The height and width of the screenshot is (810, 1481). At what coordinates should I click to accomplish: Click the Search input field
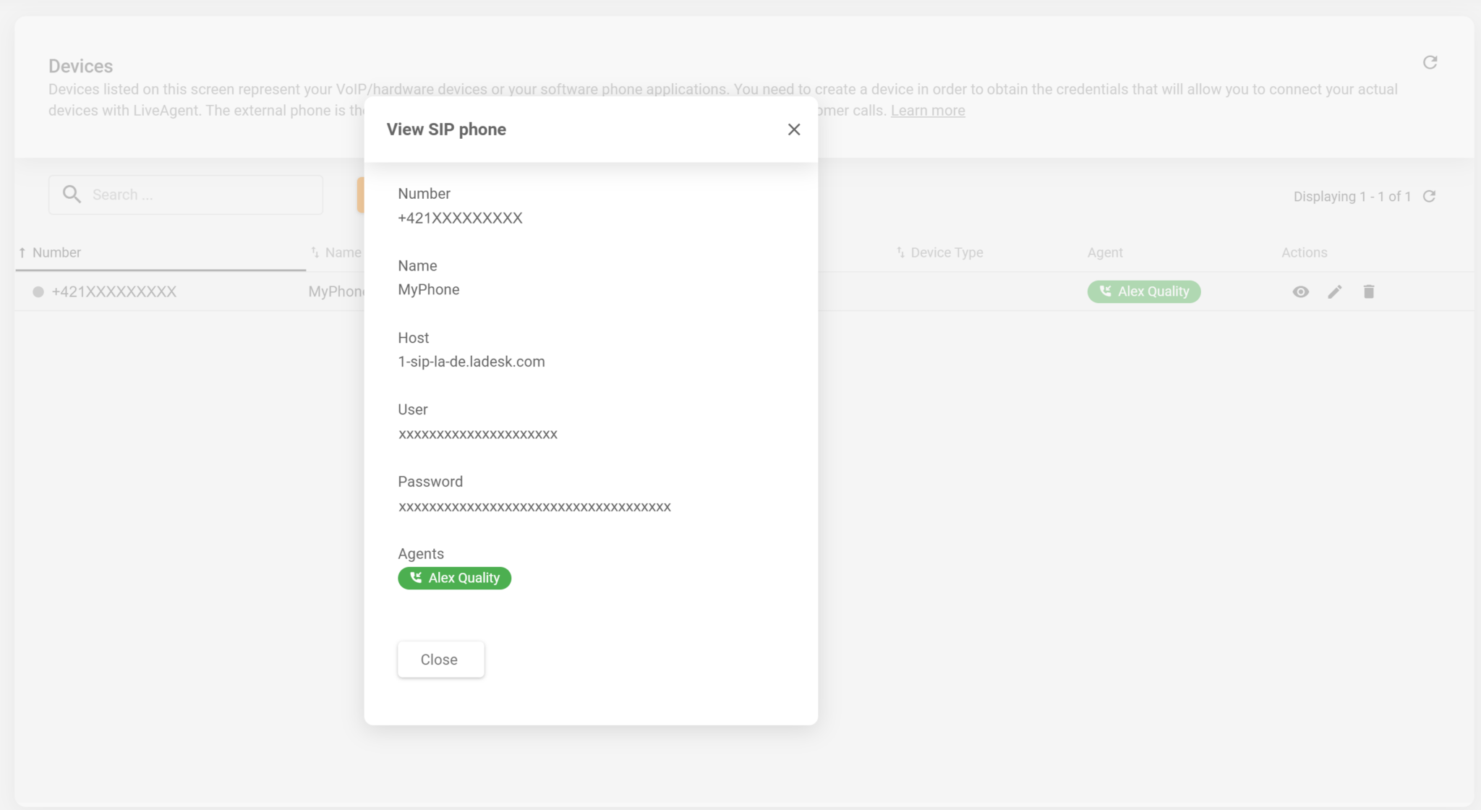click(x=202, y=195)
